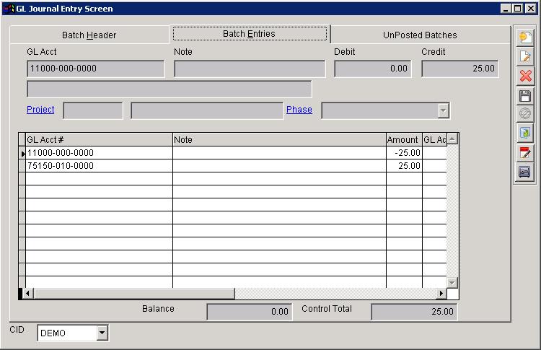
Task: Click the Phase hyperlink
Action: (299, 110)
